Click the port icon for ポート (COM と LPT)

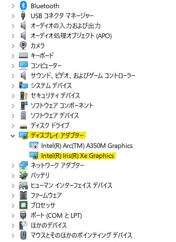[23, 215]
